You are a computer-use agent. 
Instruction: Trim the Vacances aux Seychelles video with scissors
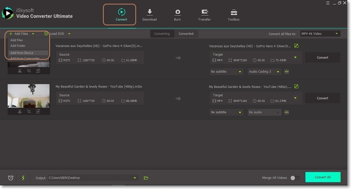20,71
